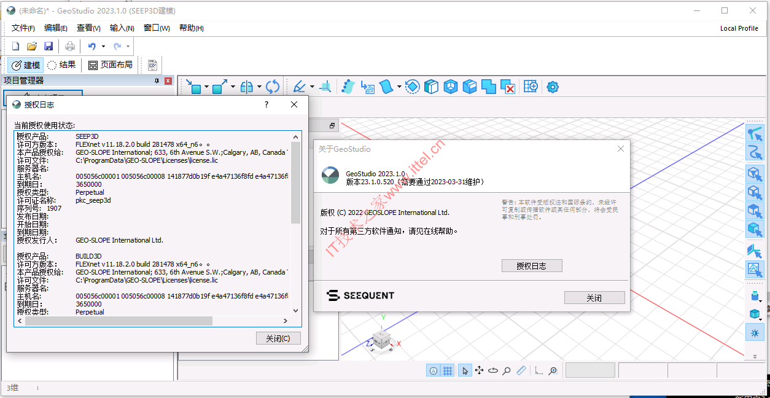Open help with the ? in 授权日志 dialog

(266, 104)
